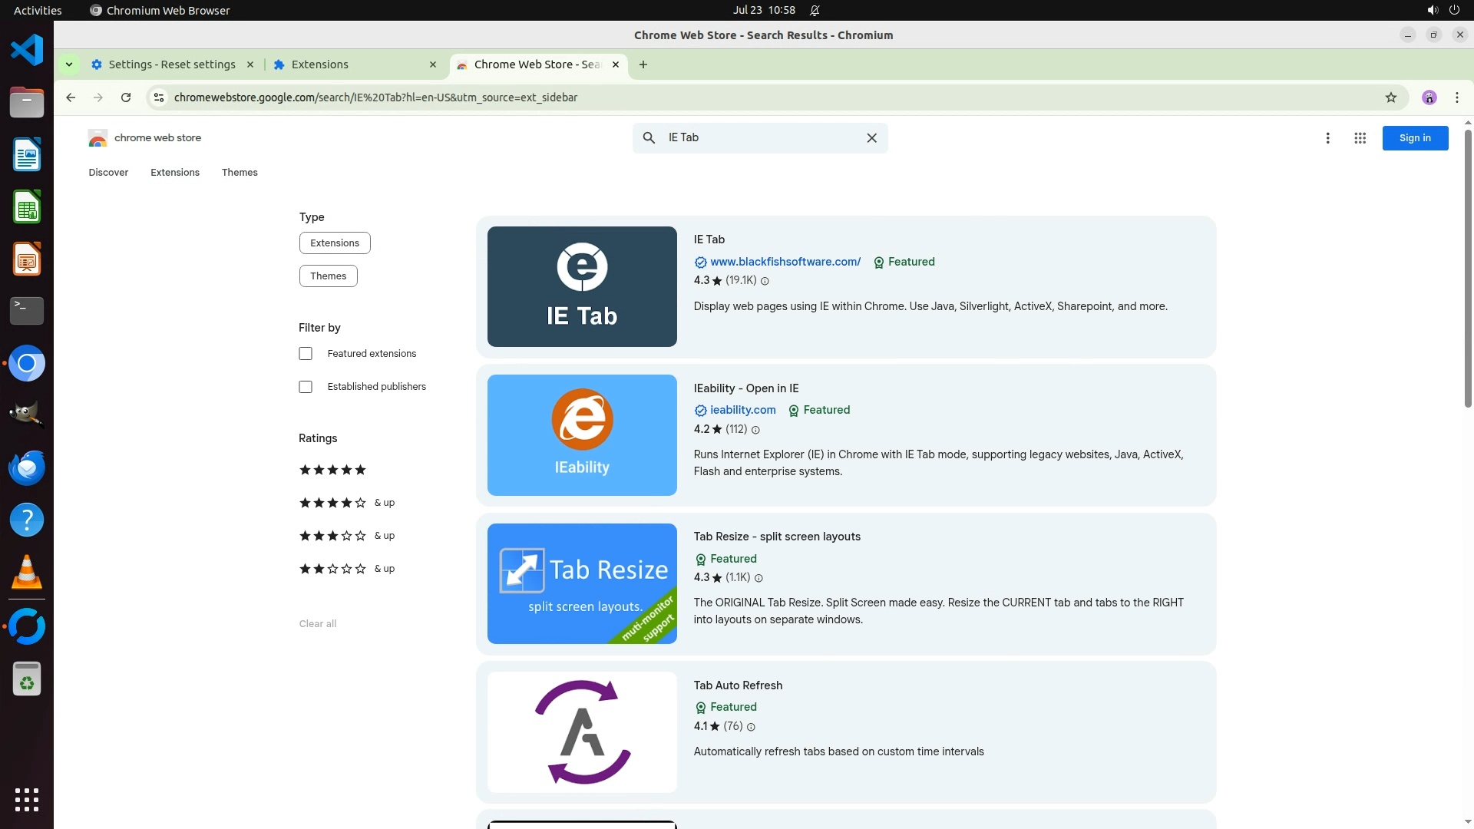Open the Themes navigation item

(x=240, y=173)
